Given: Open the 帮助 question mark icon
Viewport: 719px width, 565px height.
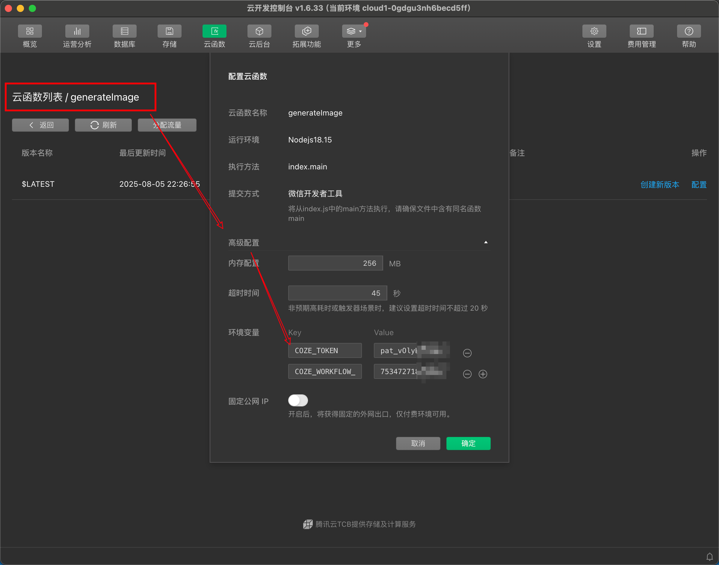Looking at the screenshot, I should pos(689,31).
